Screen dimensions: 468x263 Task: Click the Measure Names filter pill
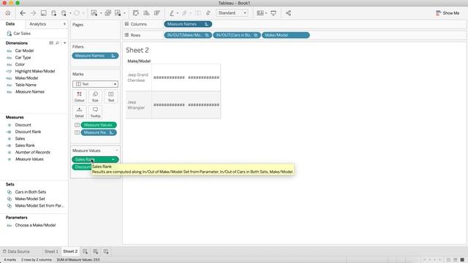[95, 56]
